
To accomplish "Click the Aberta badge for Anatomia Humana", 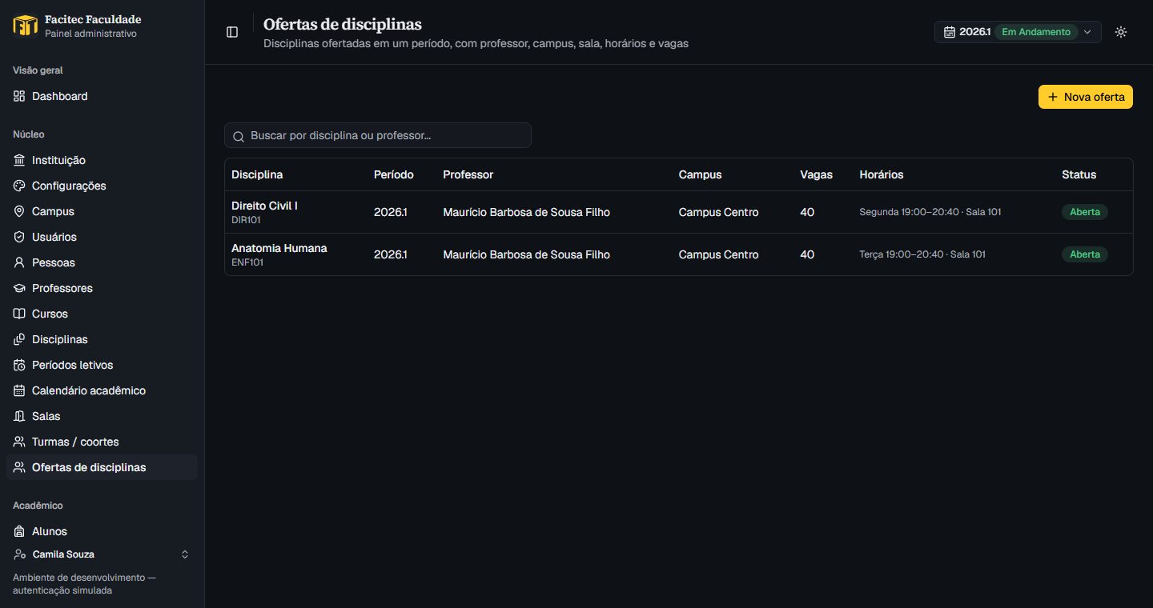I will click(x=1085, y=254).
